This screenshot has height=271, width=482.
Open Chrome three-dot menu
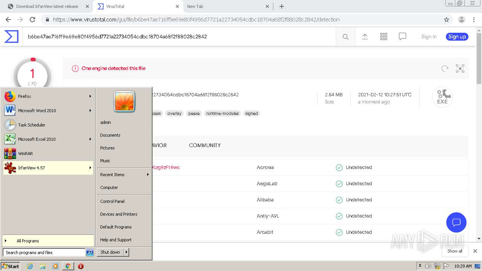click(x=474, y=20)
